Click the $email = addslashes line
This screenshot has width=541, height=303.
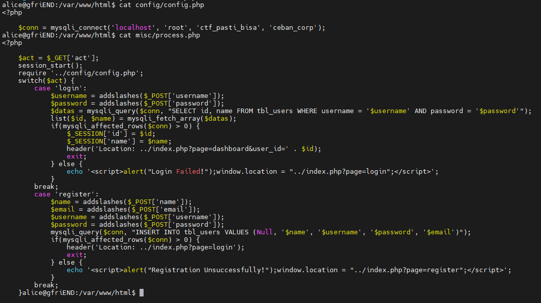point(125,210)
